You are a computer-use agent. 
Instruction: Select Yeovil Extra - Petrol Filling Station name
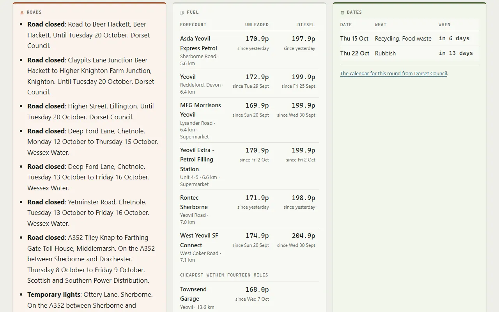click(197, 160)
